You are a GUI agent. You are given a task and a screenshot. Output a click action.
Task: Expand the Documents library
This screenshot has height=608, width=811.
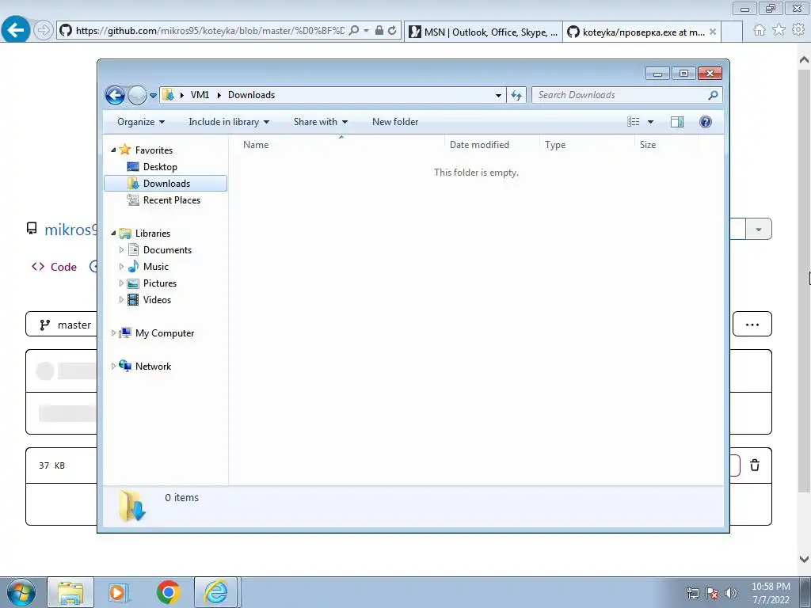[121, 250]
